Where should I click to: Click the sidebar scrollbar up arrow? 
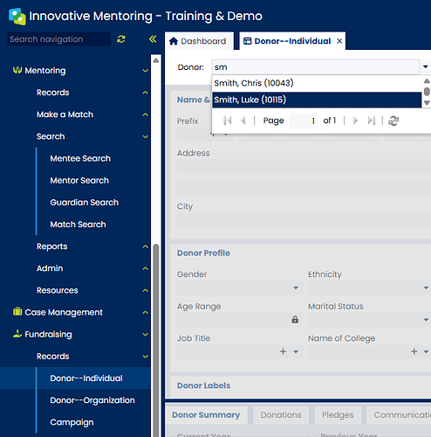[x=156, y=60]
